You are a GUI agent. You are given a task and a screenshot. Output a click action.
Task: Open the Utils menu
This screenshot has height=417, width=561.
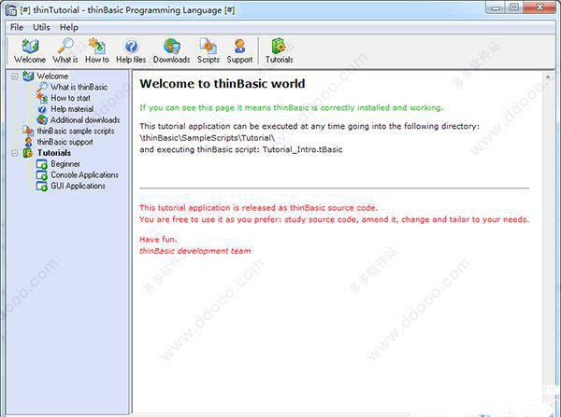click(x=41, y=27)
